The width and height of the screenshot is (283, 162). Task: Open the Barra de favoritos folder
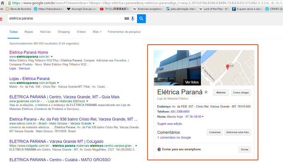click(x=19, y=9)
